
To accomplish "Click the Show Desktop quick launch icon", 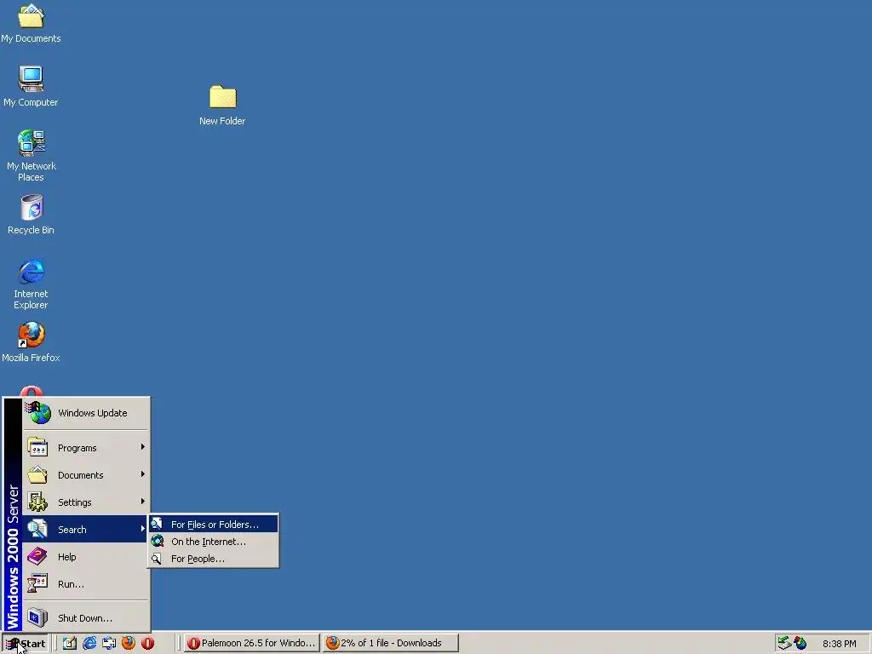I will pyautogui.click(x=70, y=643).
